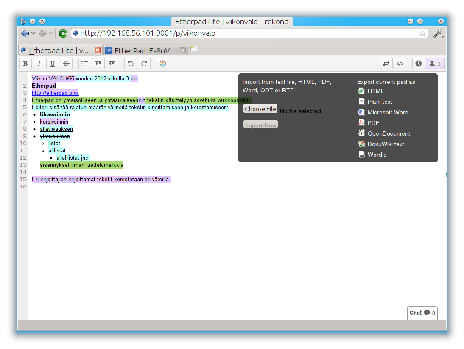The height and width of the screenshot is (349, 464).
Task: Click the HTML export globe icon
Action: pyautogui.click(x=361, y=91)
